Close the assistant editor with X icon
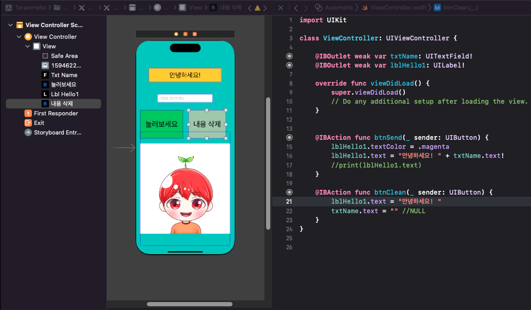This screenshot has width=531, height=310. [280, 7]
